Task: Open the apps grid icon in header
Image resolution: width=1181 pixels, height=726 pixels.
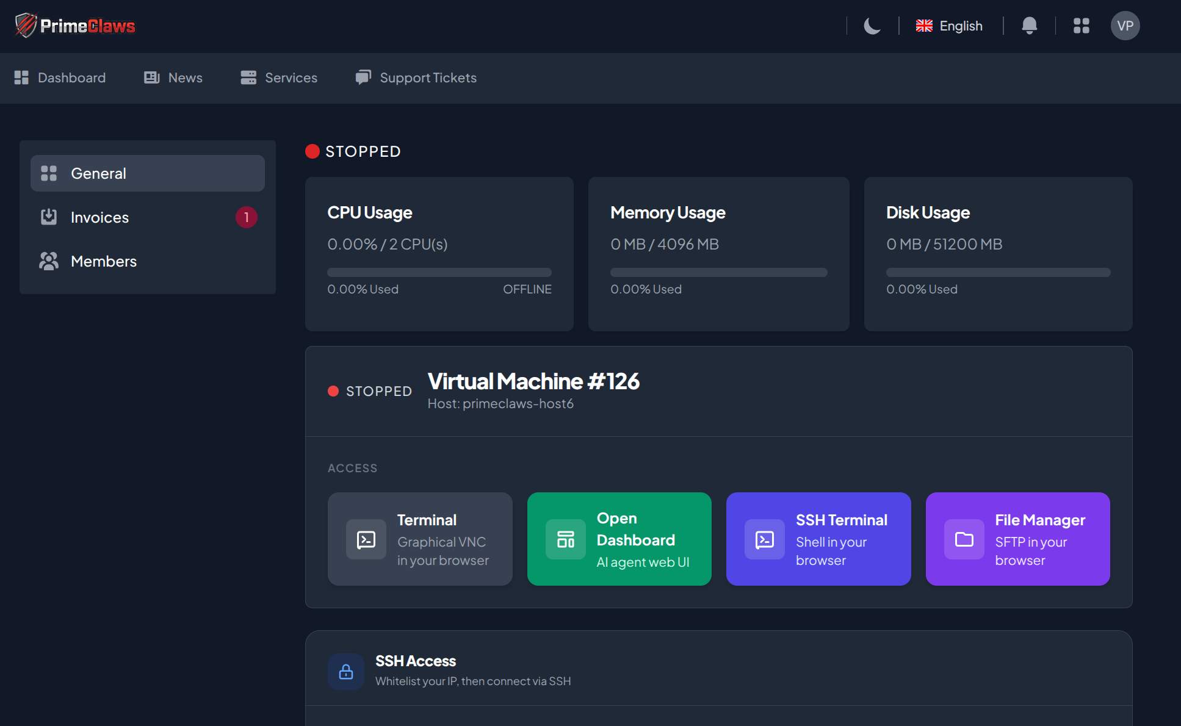Action: [x=1081, y=26]
